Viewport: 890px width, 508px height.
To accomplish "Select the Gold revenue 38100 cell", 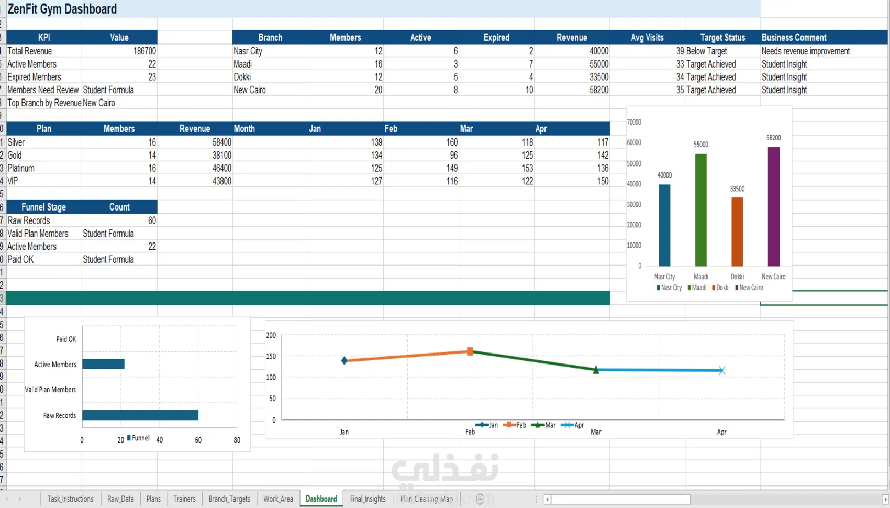I will (x=195, y=155).
